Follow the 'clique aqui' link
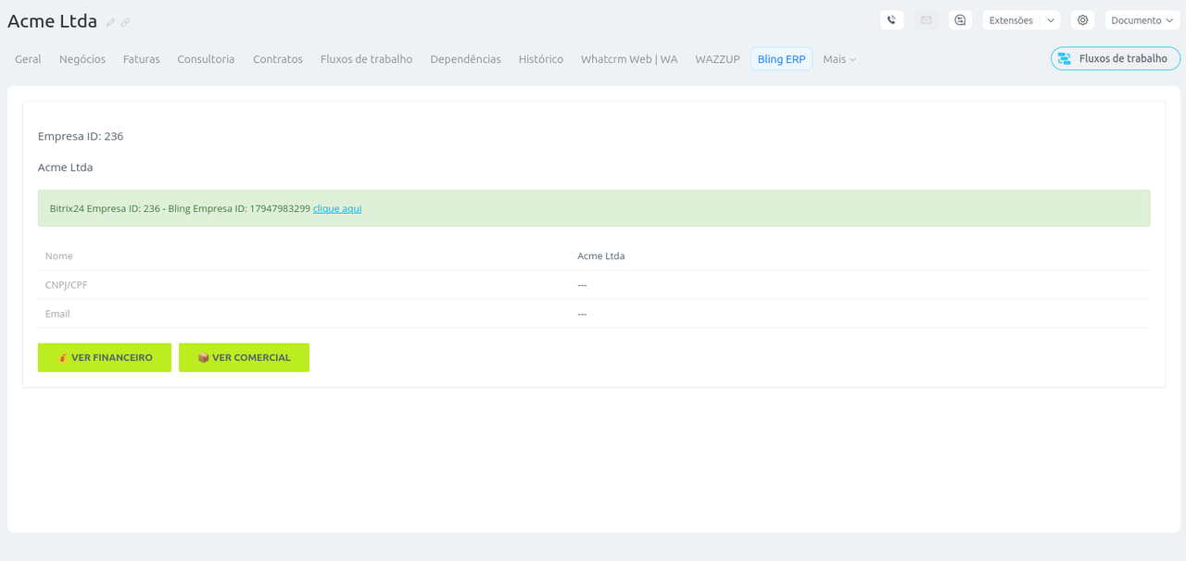The width and height of the screenshot is (1186, 561). point(337,209)
